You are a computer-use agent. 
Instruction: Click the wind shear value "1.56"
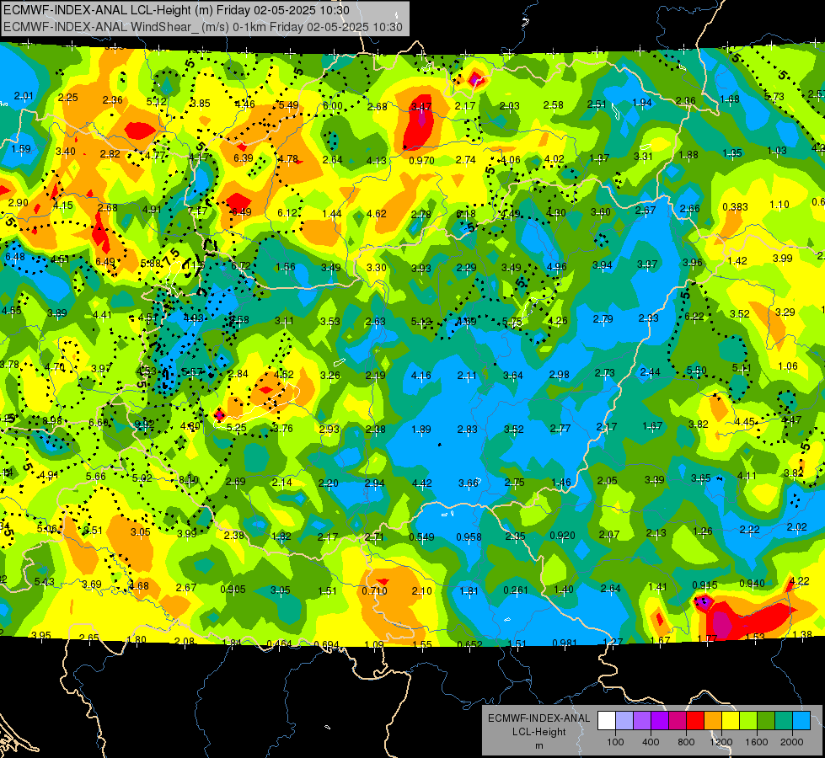286,267
